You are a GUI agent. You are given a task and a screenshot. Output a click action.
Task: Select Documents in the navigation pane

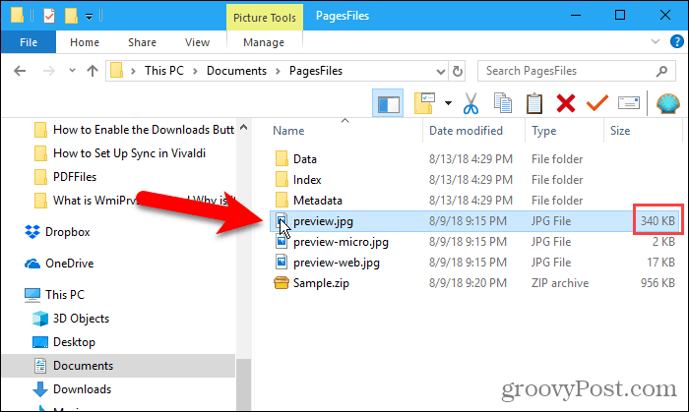[x=119, y=366]
